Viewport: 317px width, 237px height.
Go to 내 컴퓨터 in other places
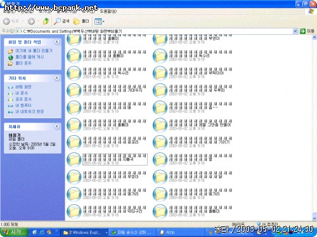click(23, 106)
